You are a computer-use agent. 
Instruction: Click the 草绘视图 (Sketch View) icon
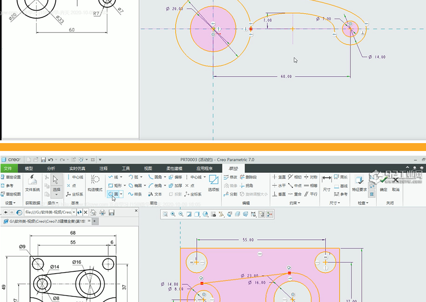tap(3, 194)
